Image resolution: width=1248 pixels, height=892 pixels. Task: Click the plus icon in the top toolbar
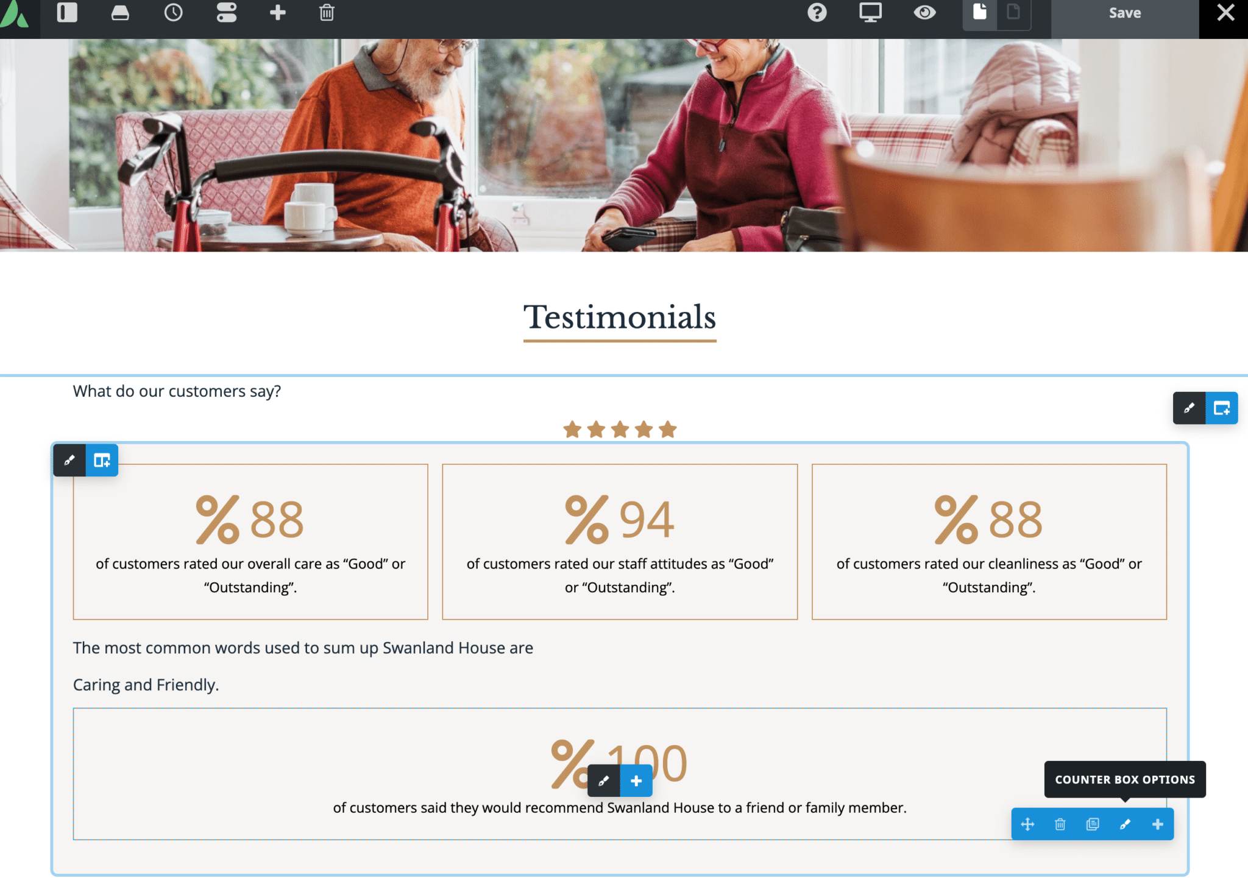tap(278, 13)
